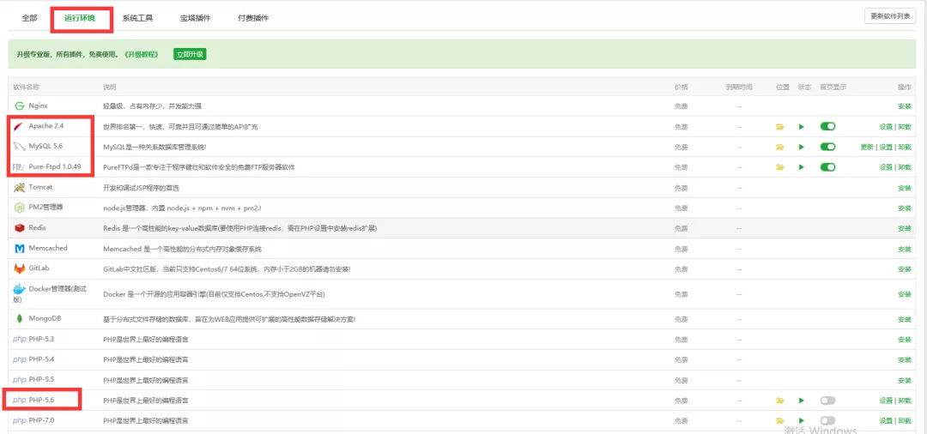Open the Pure-Ftpd folder location icon

(779, 168)
